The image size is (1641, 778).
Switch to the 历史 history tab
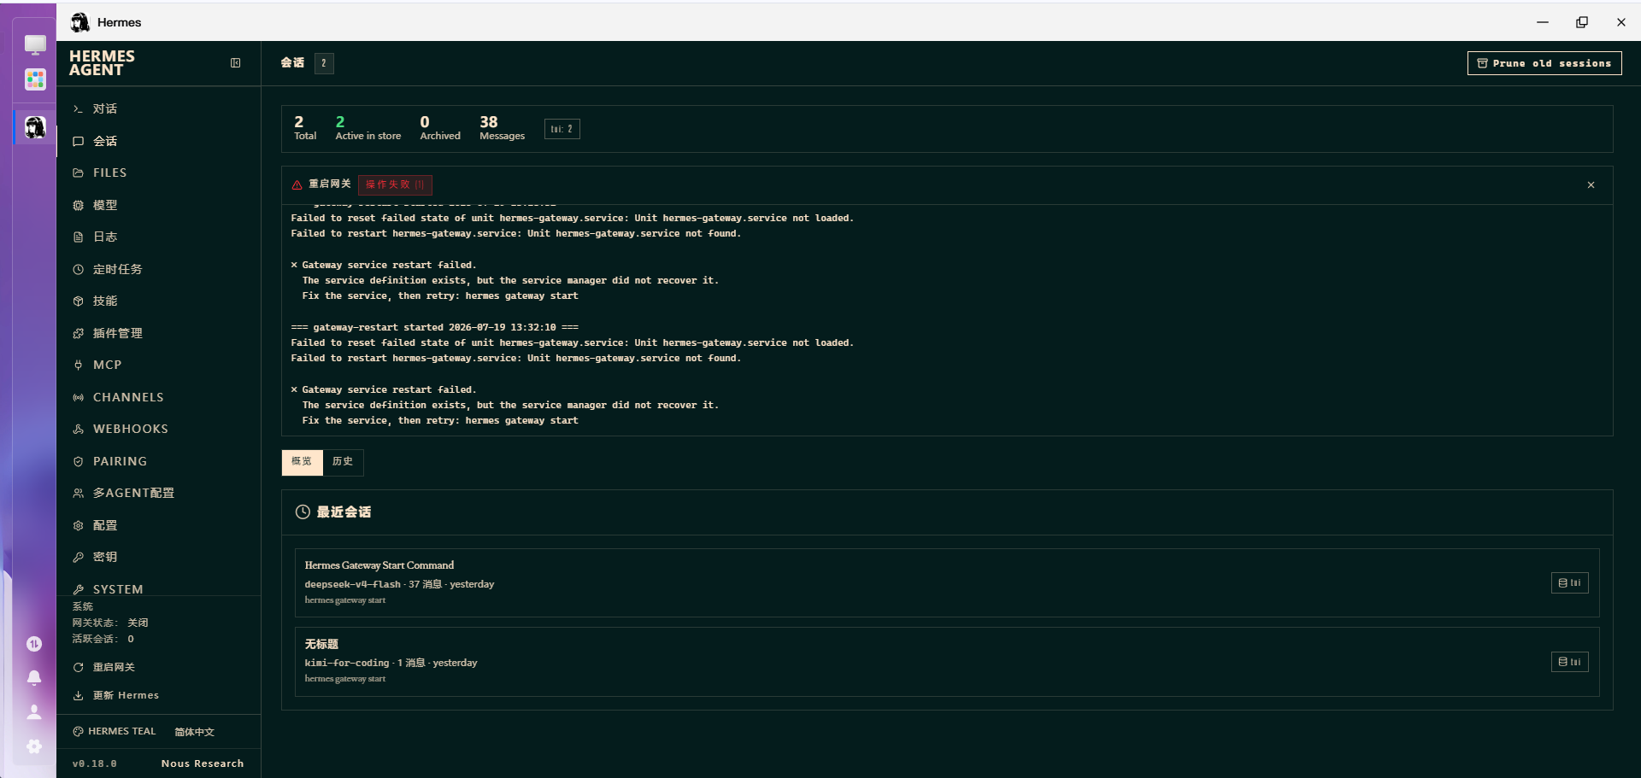[343, 462]
